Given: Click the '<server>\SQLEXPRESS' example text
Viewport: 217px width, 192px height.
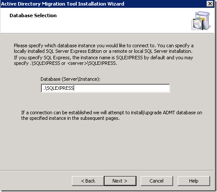Looking at the screenshot, I should [92, 63].
